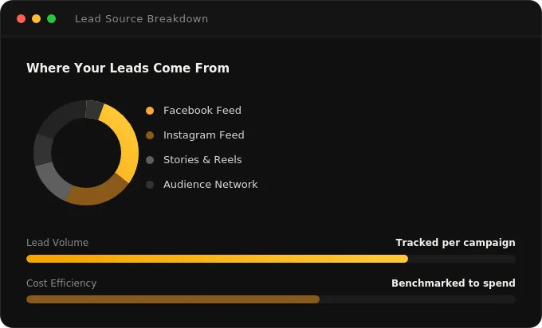Click the brown Instagram Feed legend dot
Viewport: 542px width, 328px height.
point(150,135)
